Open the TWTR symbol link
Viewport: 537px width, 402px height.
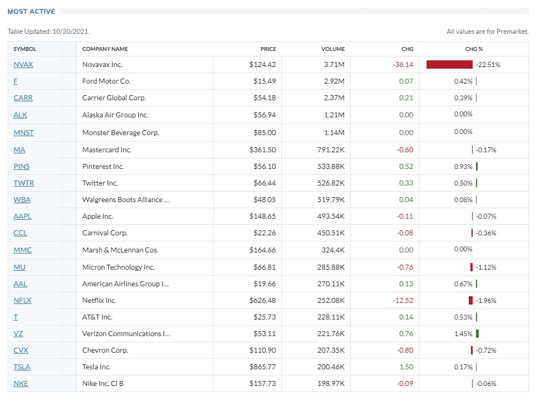click(24, 183)
